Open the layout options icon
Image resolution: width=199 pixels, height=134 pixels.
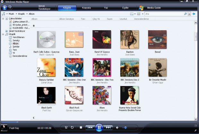(x=132, y=14)
